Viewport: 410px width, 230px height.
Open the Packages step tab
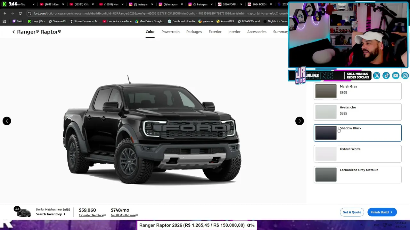(x=194, y=32)
